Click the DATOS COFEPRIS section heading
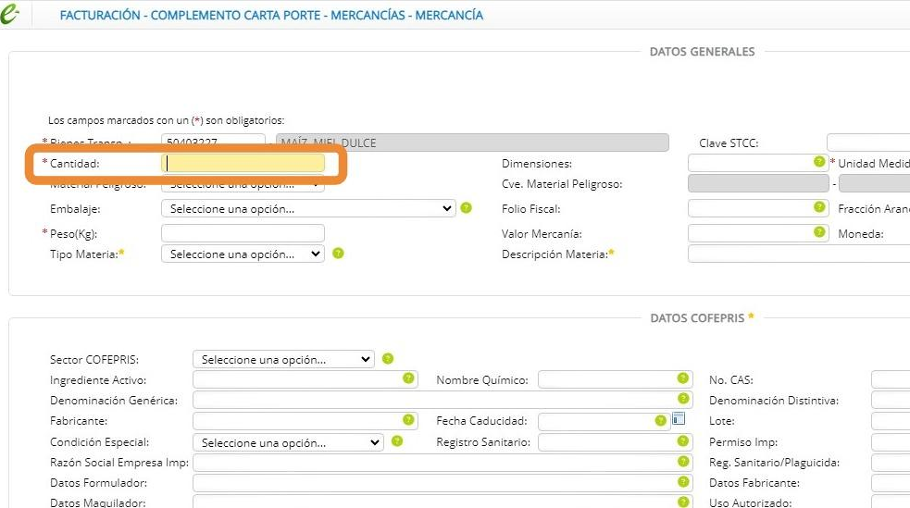 (697, 317)
